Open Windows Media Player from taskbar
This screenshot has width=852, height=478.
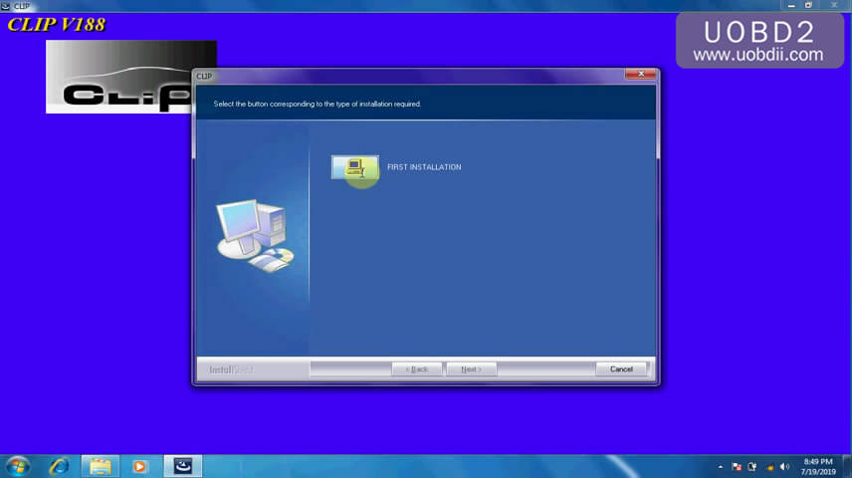click(140, 466)
